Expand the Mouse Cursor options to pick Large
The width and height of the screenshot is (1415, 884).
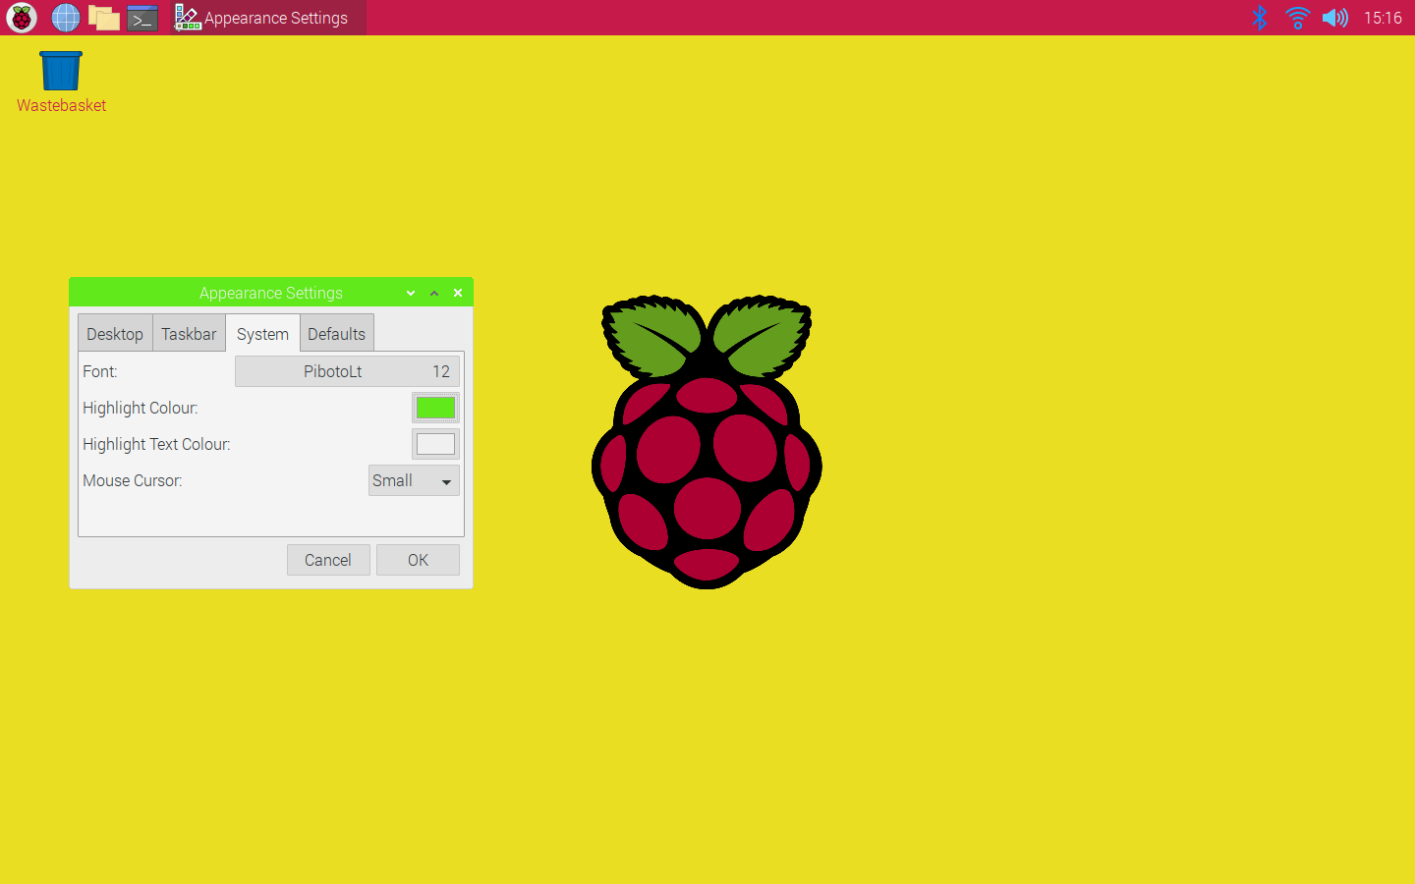(447, 480)
